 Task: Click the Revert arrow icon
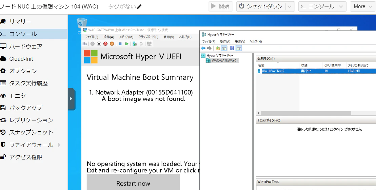141,44
